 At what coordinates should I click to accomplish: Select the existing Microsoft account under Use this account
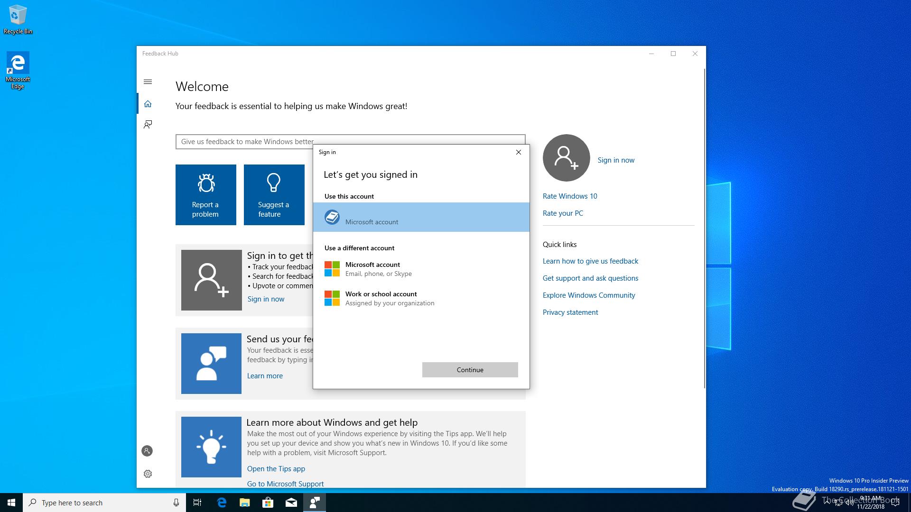(421, 217)
